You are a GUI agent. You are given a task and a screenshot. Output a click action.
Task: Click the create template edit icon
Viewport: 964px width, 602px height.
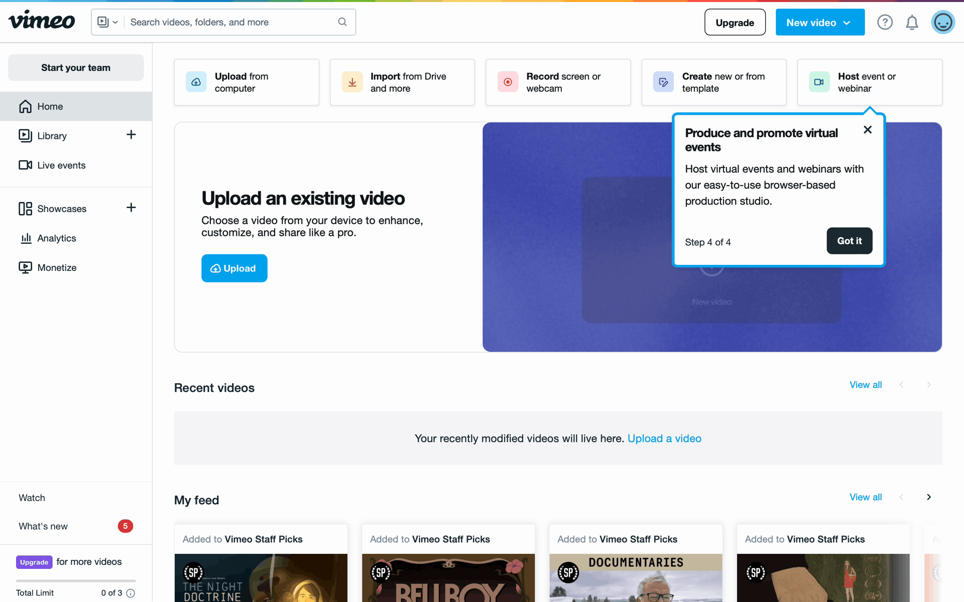(663, 82)
